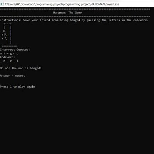Image resolution: width=154 pixels, height=154 pixels.
Task: Click the partial codeword '_ e _ e _ t'
Action: click(9, 61)
